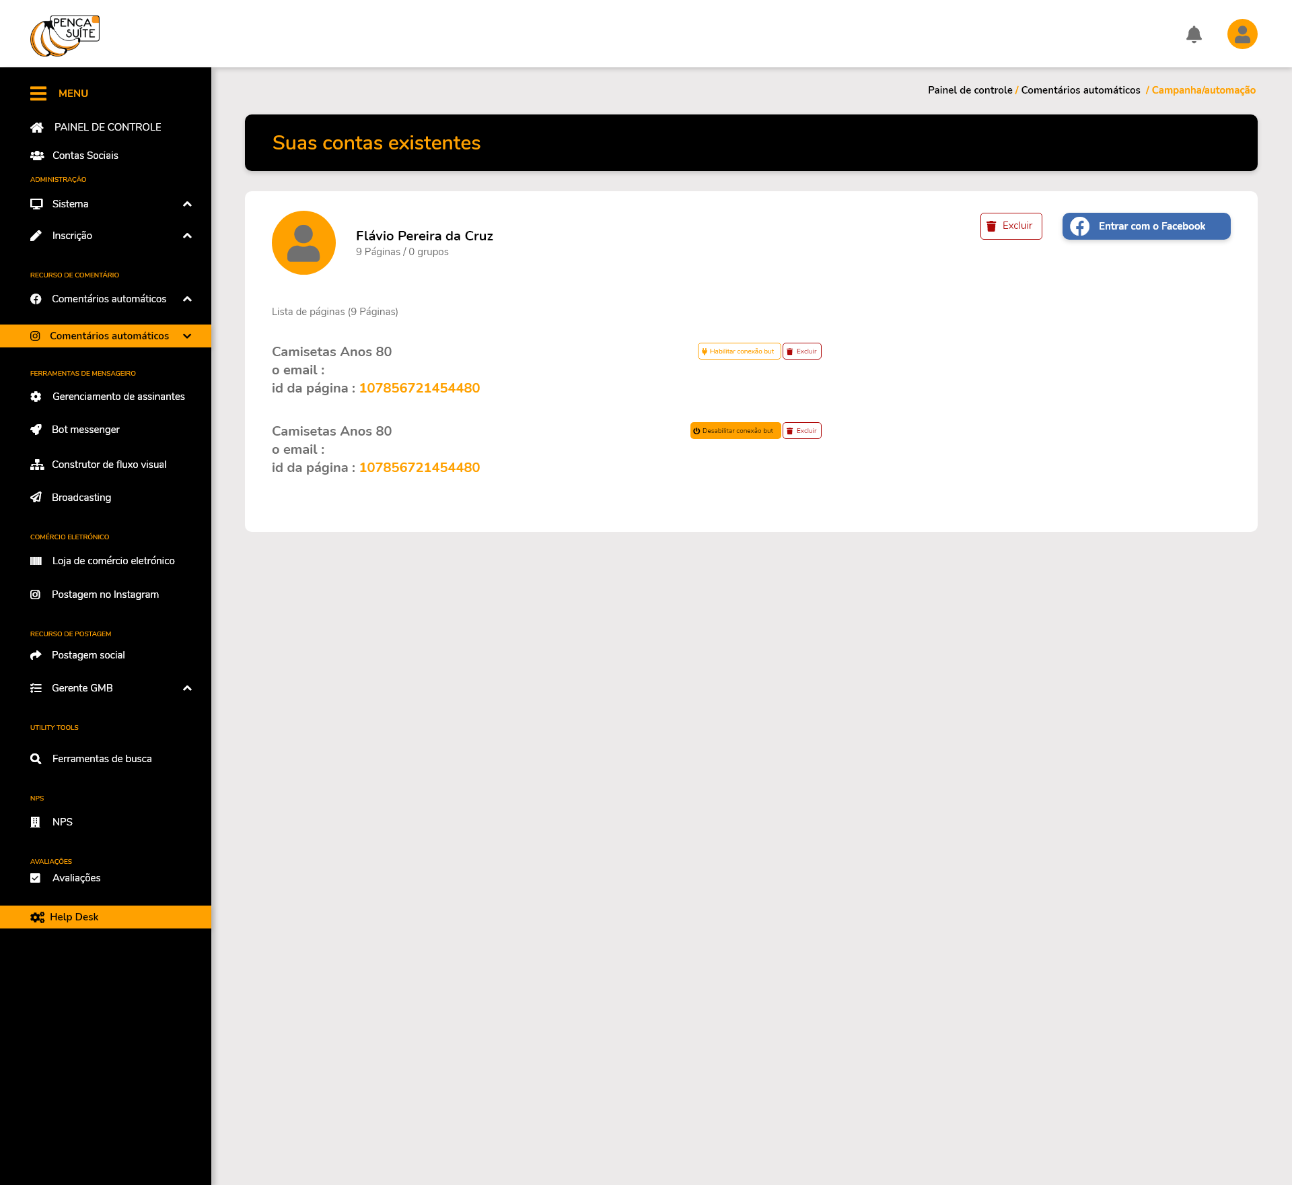Enable connection with Habilitar conexão bot
1292x1185 pixels.
[739, 351]
